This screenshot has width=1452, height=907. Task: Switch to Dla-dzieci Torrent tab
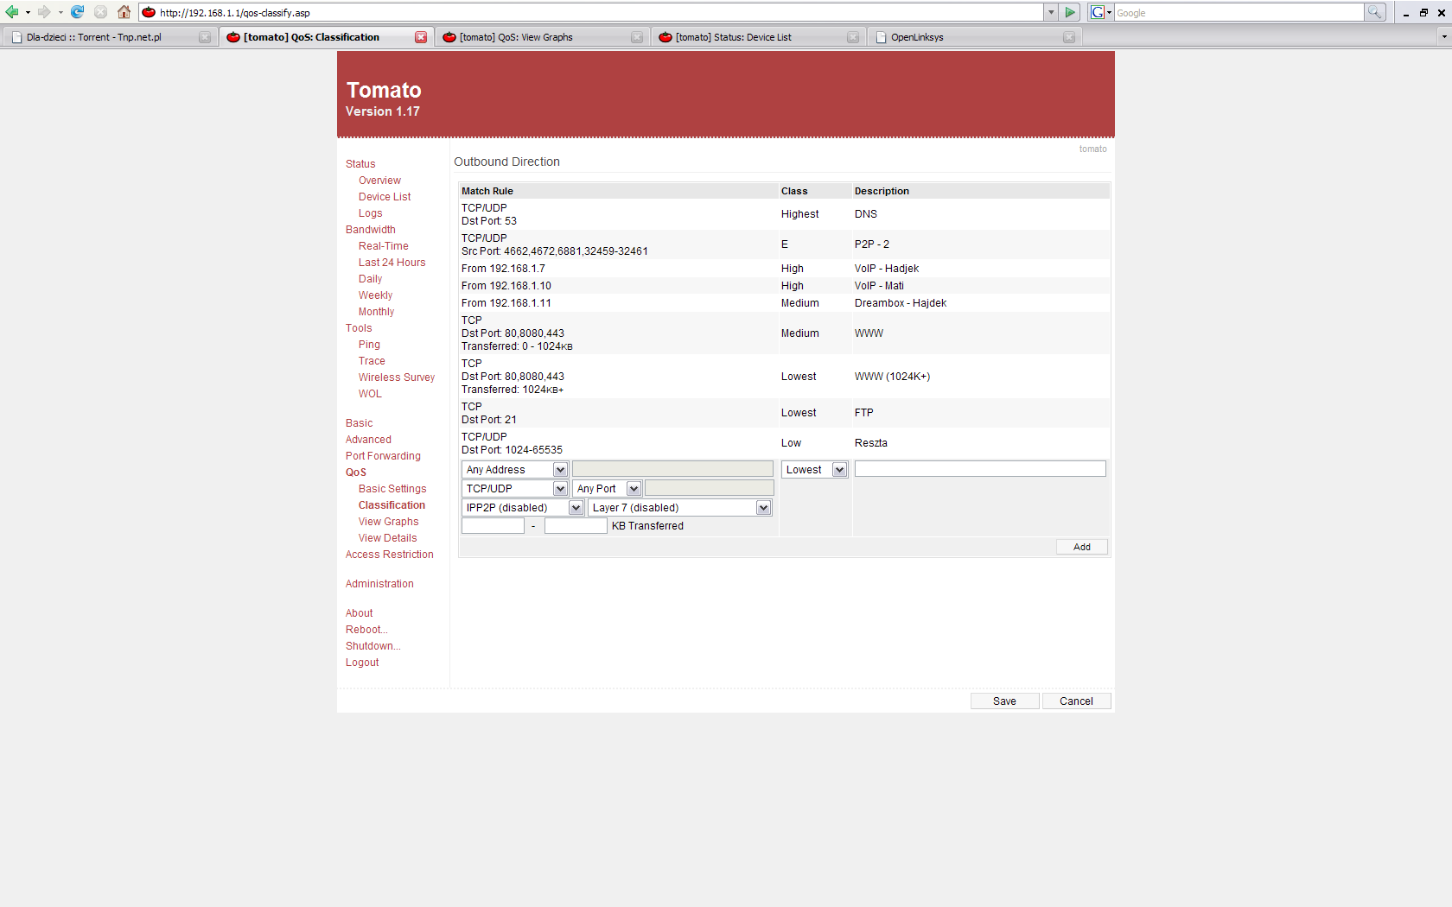[x=109, y=37]
